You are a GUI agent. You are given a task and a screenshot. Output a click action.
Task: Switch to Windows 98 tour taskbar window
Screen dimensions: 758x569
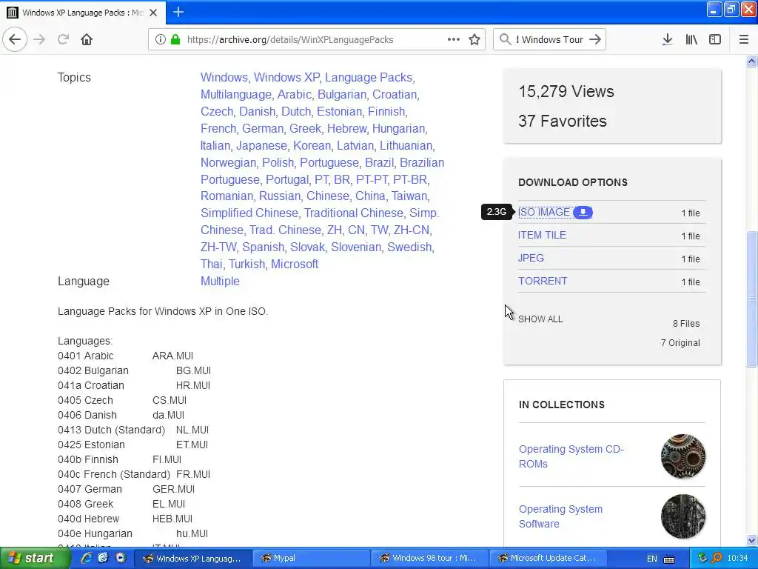[x=429, y=558]
